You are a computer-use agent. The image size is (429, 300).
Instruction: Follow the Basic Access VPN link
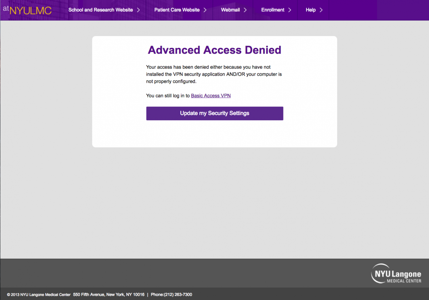click(x=211, y=96)
